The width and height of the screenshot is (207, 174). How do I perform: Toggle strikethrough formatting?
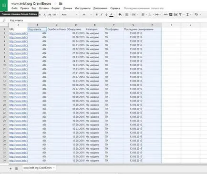tap(106, 15)
